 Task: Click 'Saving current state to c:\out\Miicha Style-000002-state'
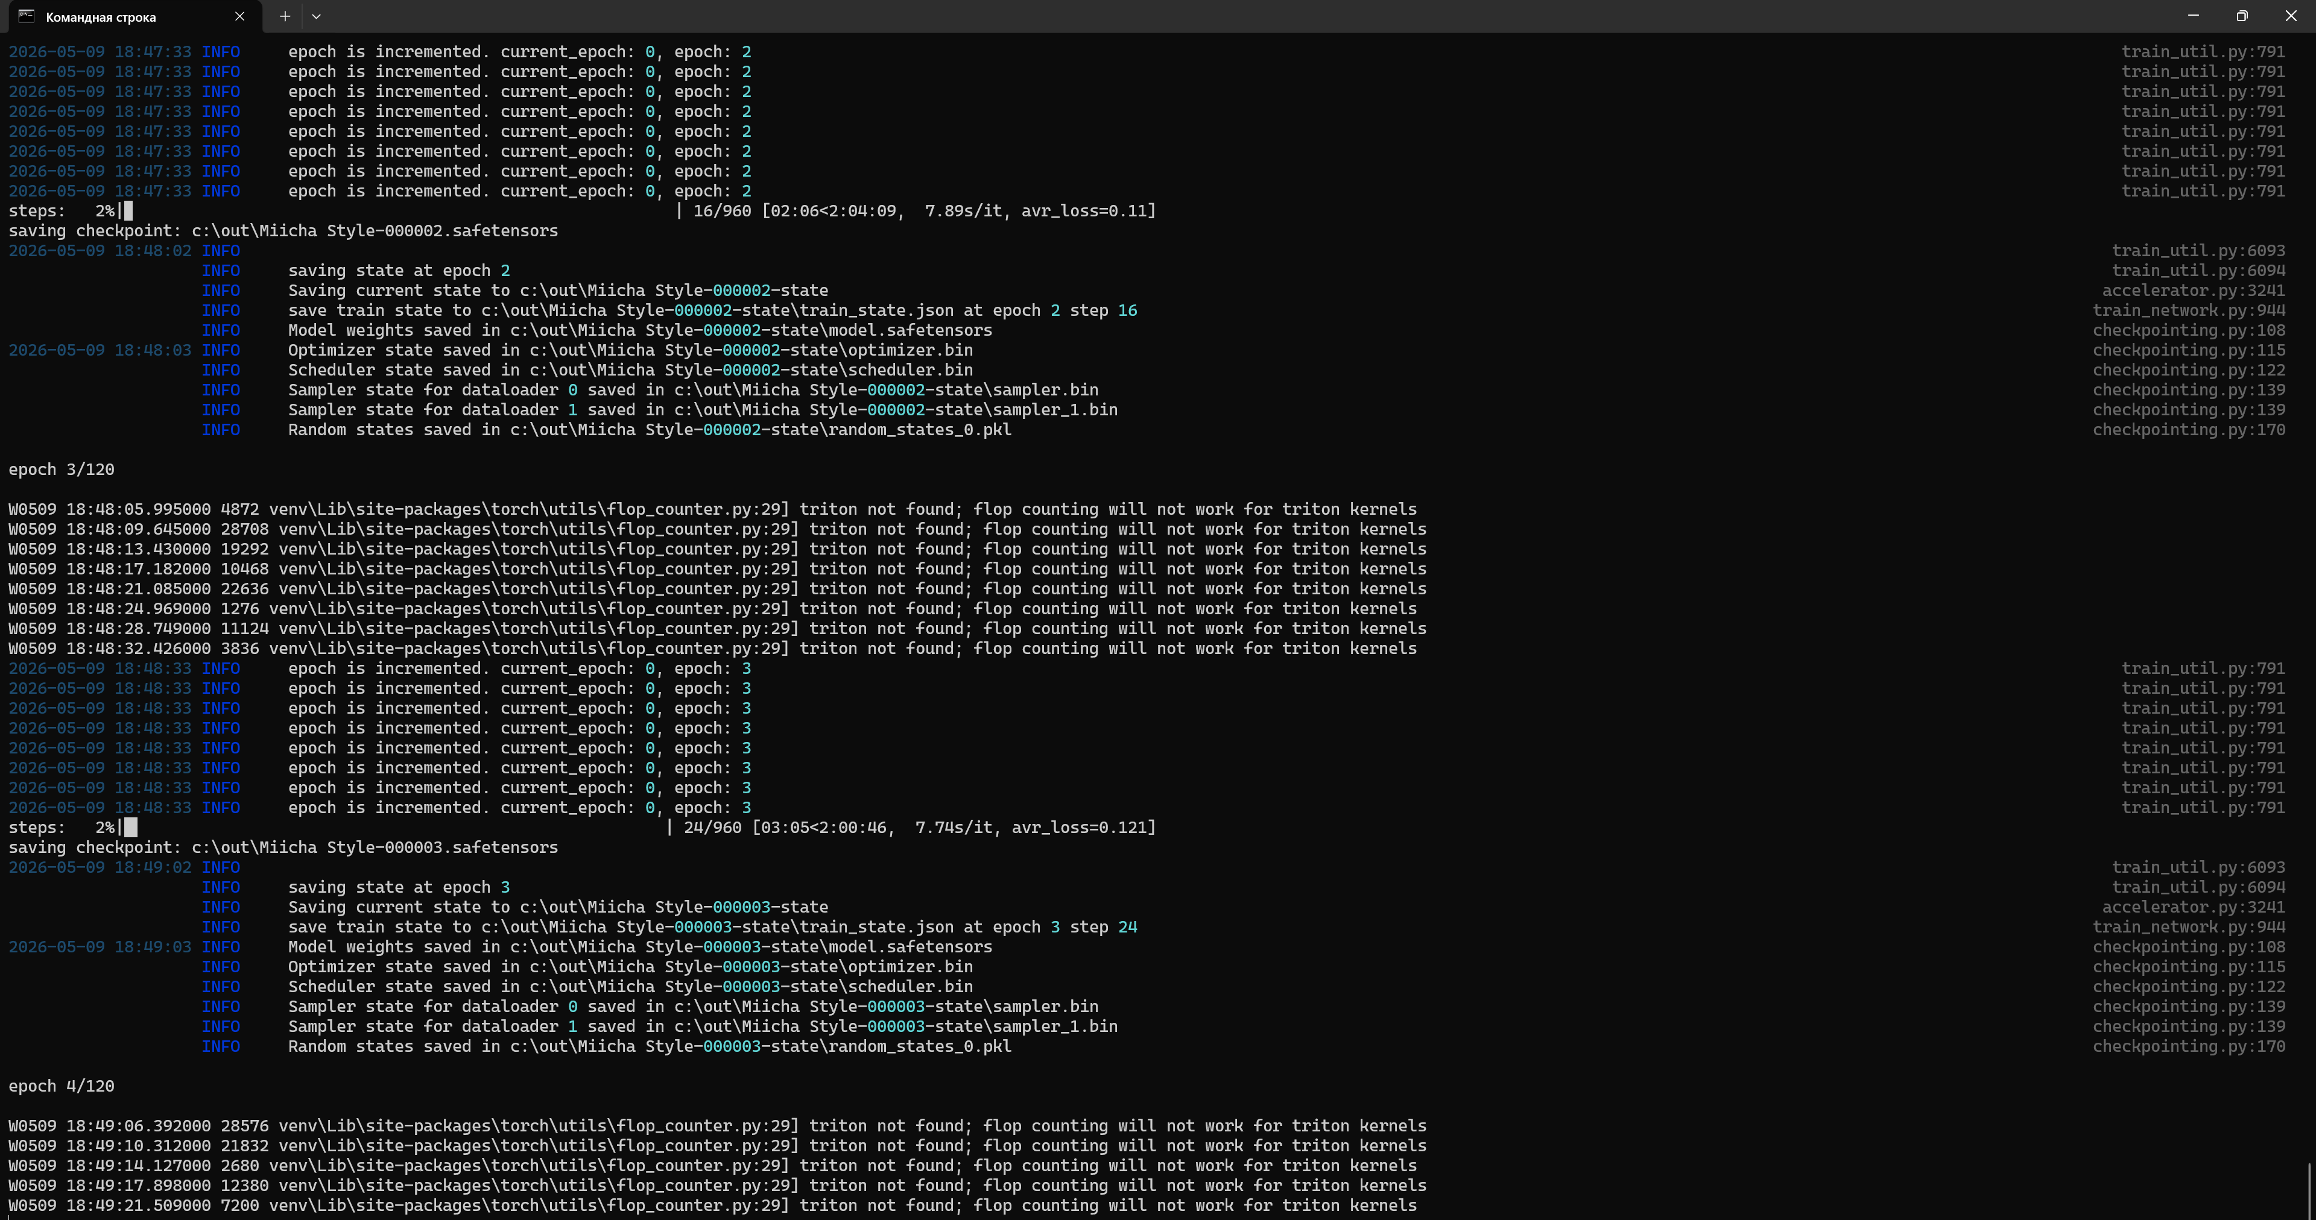(558, 290)
